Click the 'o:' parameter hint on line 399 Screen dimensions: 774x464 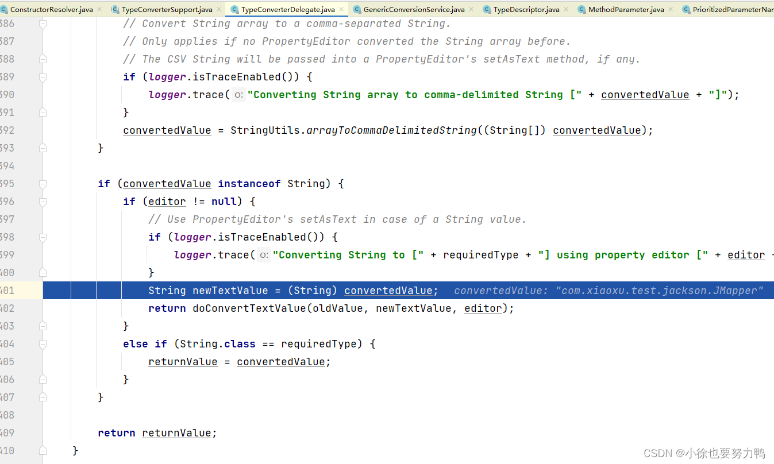(264, 256)
